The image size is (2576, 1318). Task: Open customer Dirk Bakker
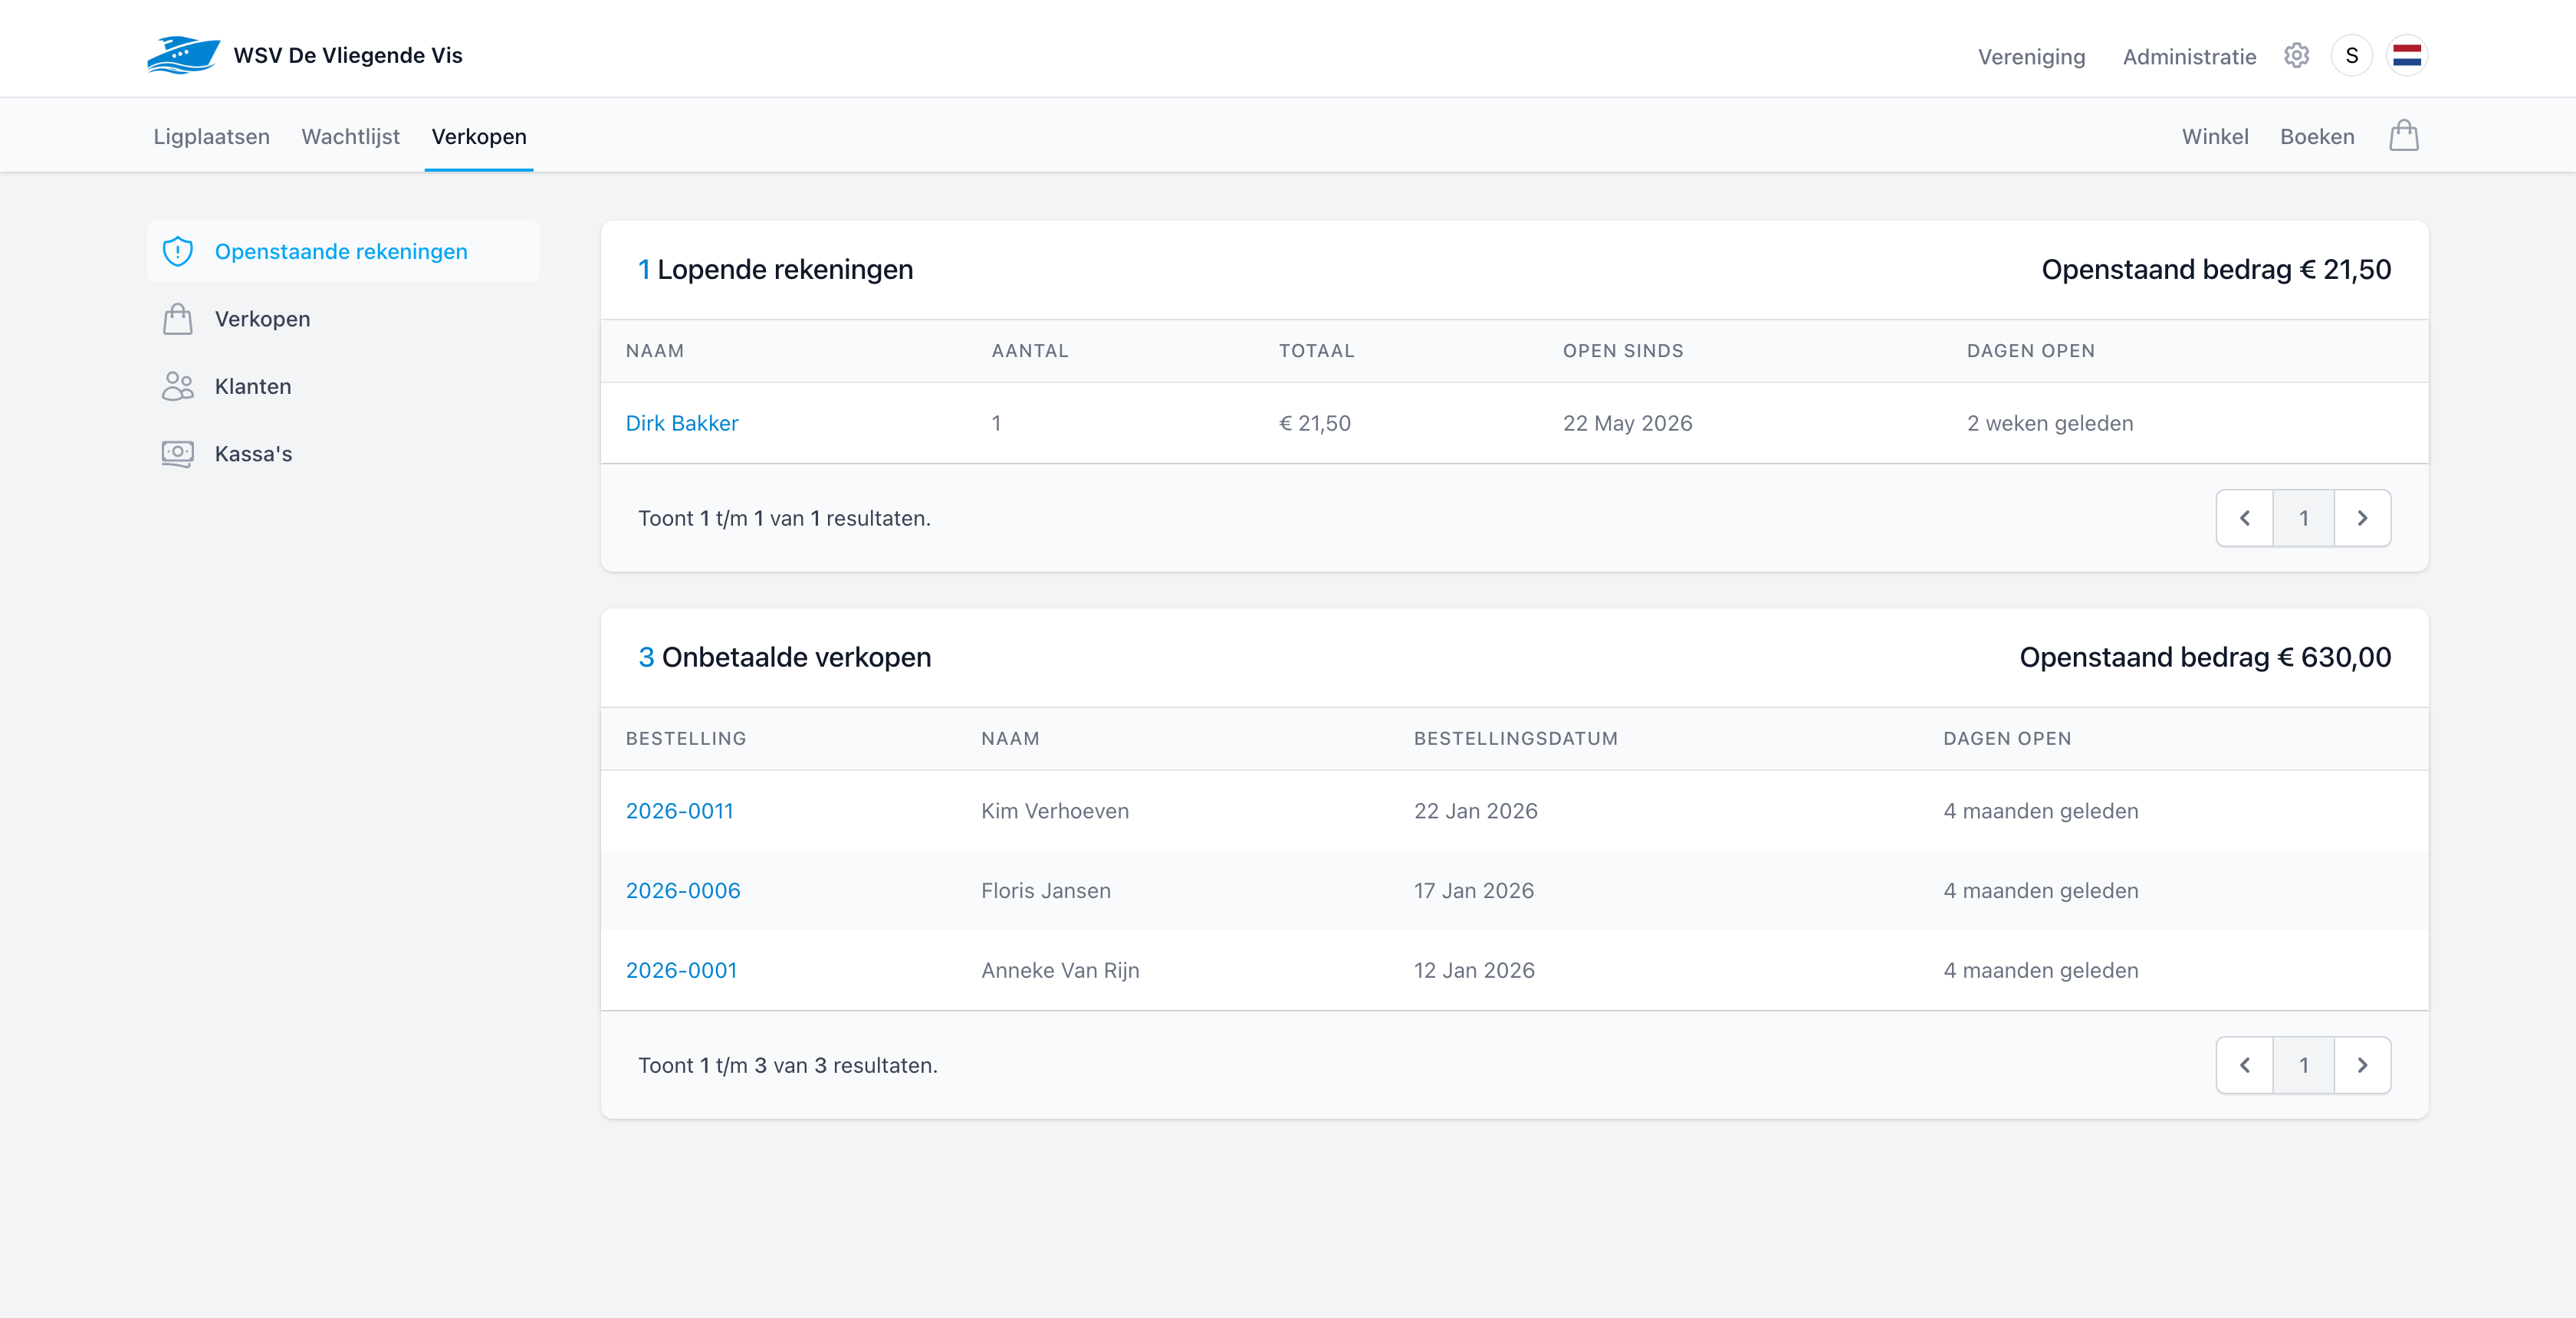tap(682, 423)
